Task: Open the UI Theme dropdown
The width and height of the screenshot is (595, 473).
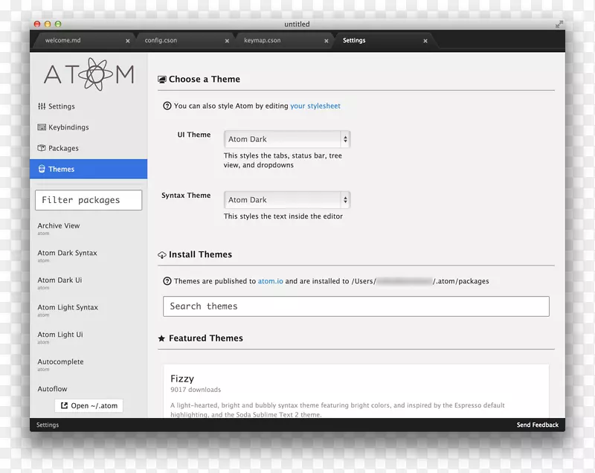Action: (x=287, y=139)
